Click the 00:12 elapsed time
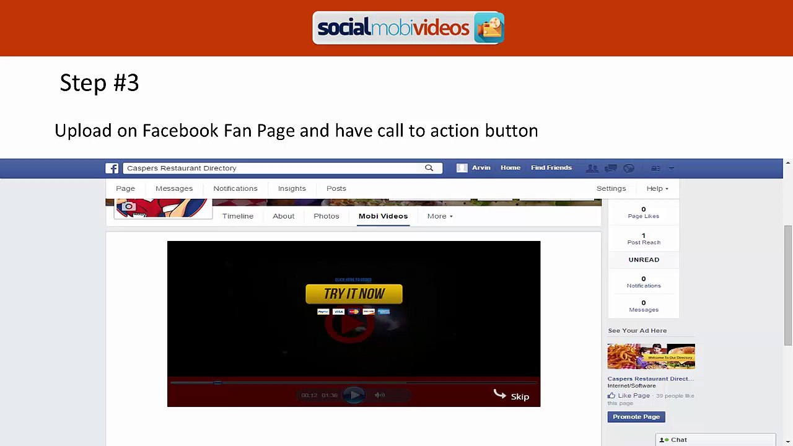This screenshot has width=793, height=446. (309, 395)
